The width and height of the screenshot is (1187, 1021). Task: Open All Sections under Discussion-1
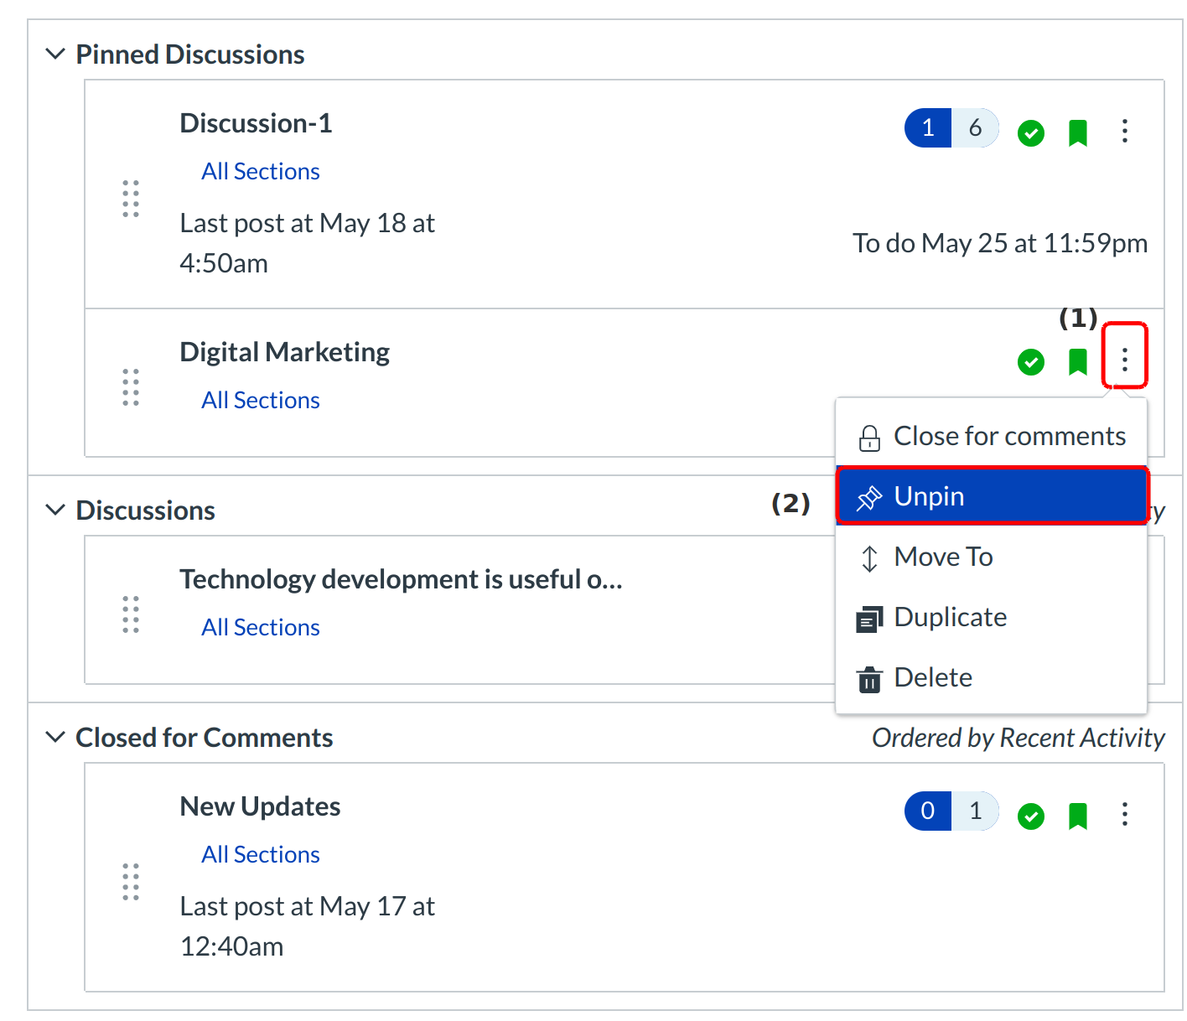(x=260, y=171)
